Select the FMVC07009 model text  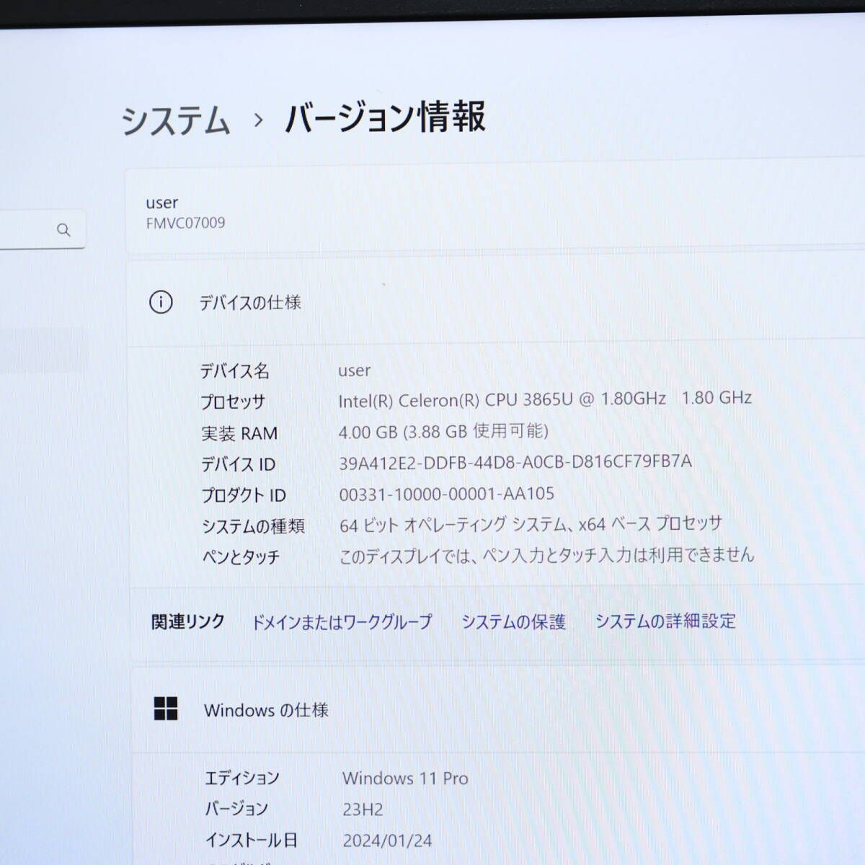coord(185,223)
